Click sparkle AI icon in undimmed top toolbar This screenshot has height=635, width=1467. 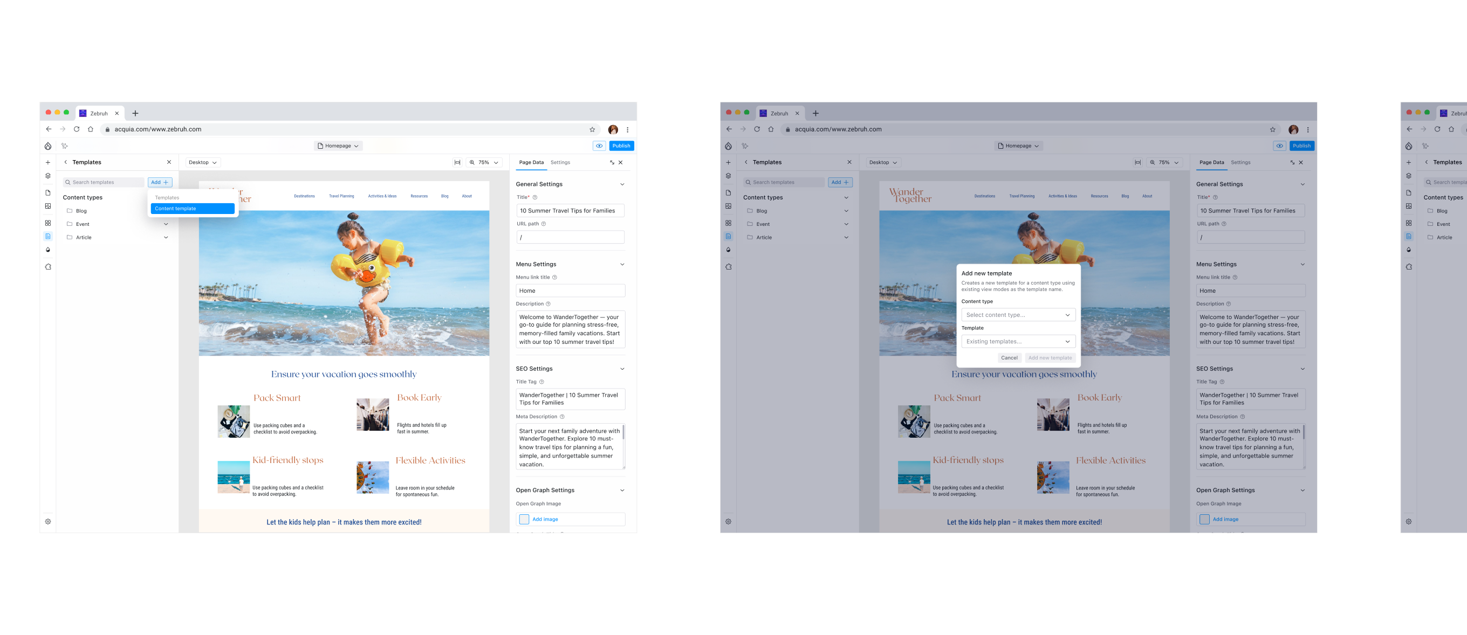tap(64, 146)
